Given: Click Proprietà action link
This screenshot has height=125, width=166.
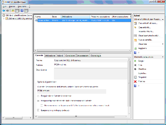Looking at the screenshot, I should pos(142,77).
